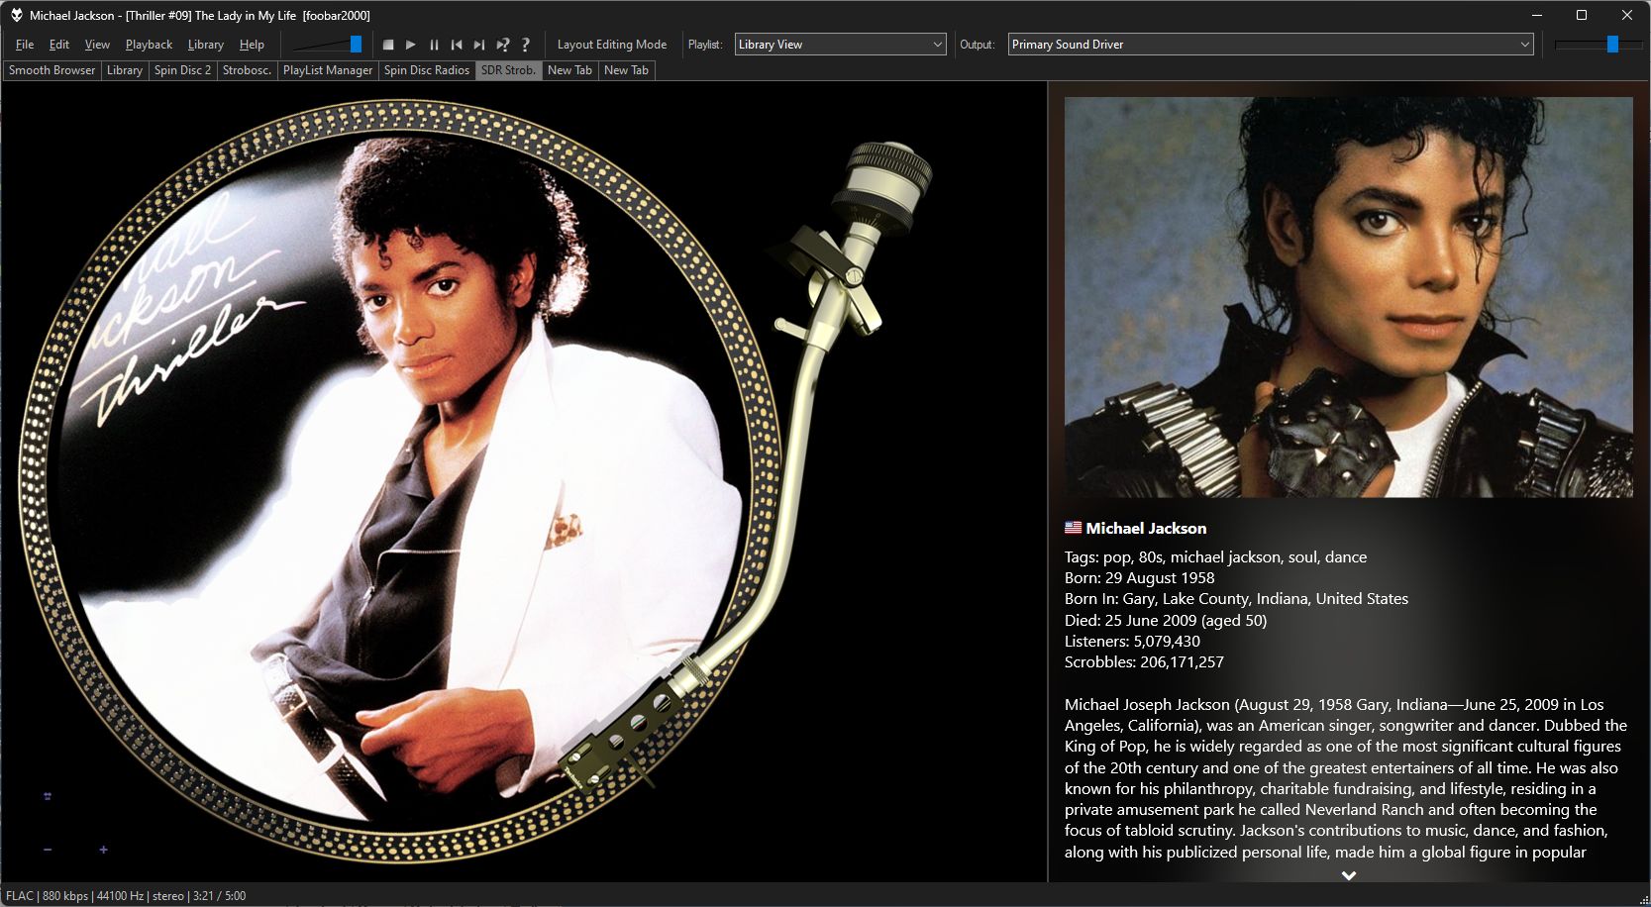Skip to the next track
The height and width of the screenshot is (907, 1651).
click(x=479, y=45)
